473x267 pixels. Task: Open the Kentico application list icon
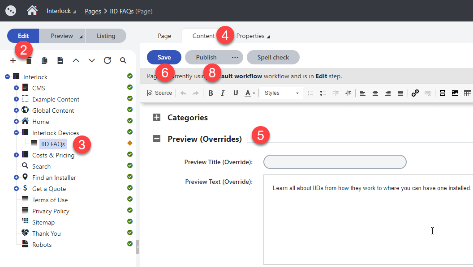point(11,11)
